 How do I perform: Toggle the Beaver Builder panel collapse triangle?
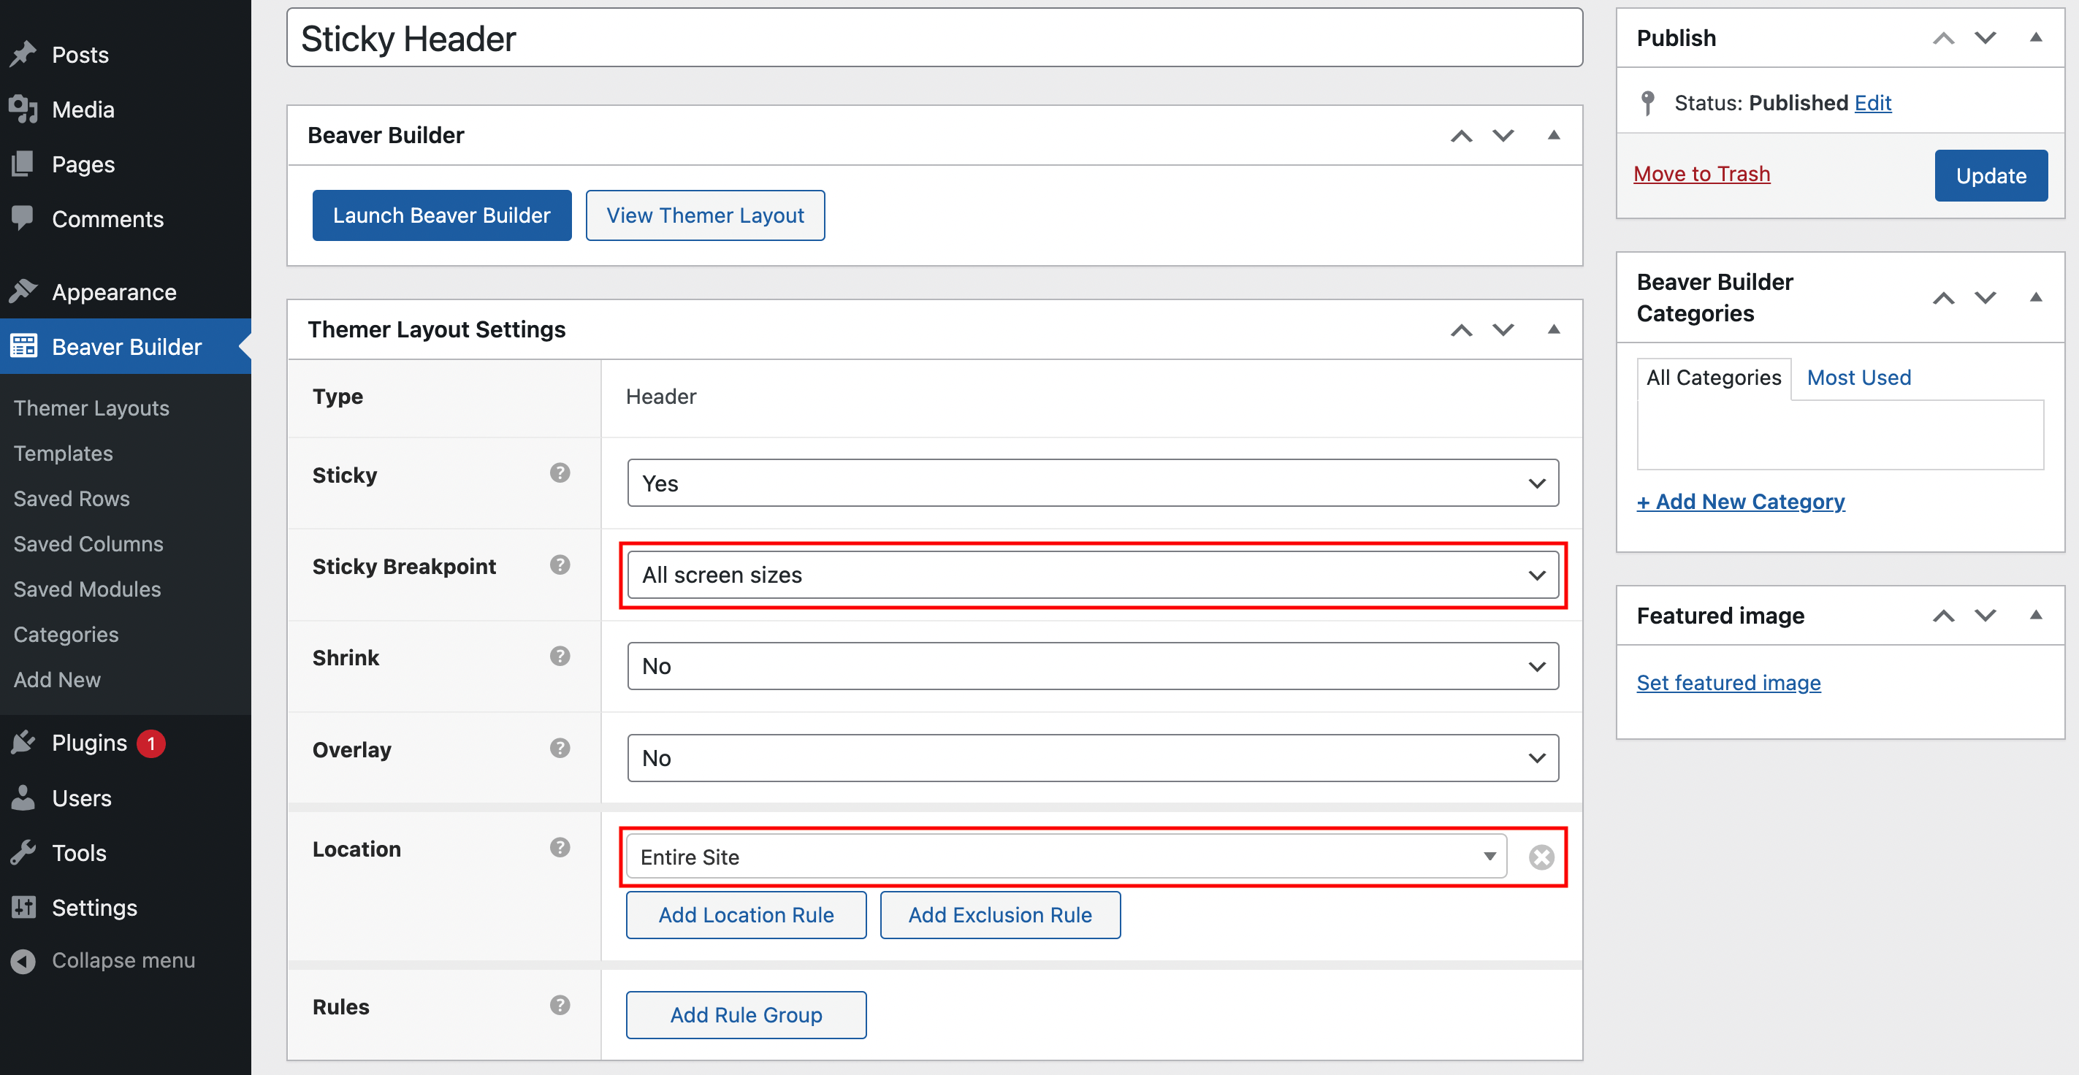click(x=1554, y=135)
